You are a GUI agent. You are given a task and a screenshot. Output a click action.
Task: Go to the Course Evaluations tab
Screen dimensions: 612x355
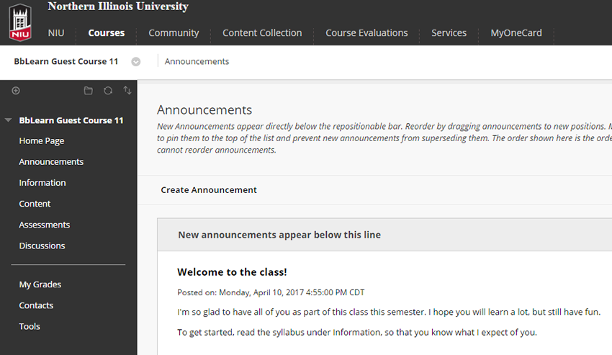click(x=366, y=33)
